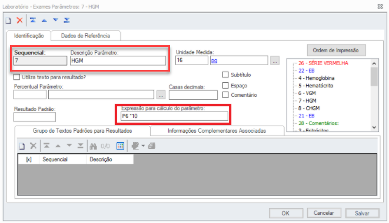The height and width of the screenshot is (223, 389).
Task: Select '7 - HGM' tree item
Action: coord(307,101)
